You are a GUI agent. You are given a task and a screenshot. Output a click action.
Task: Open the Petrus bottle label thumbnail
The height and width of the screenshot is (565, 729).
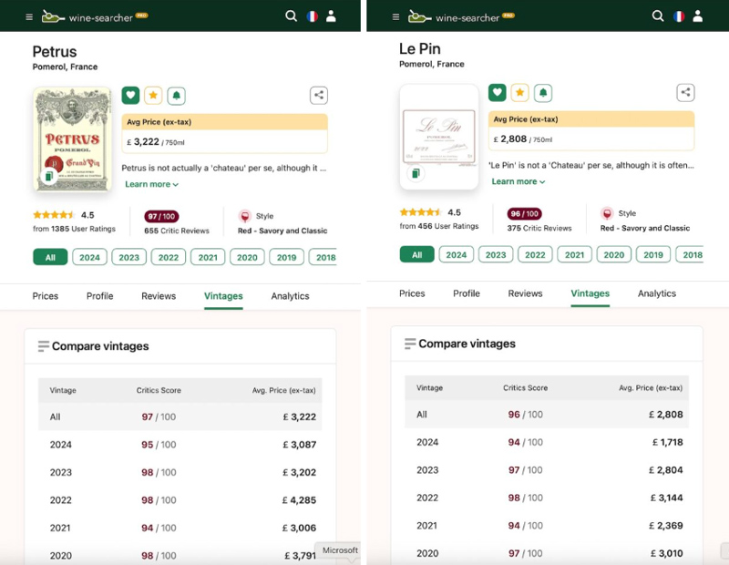point(72,139)
